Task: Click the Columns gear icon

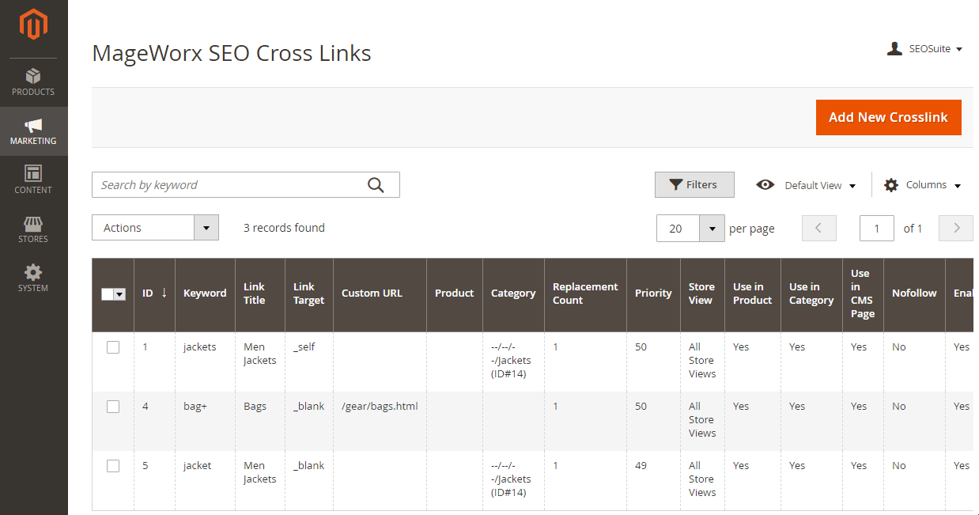Action: pyautogui.click(x=891, y=185)
